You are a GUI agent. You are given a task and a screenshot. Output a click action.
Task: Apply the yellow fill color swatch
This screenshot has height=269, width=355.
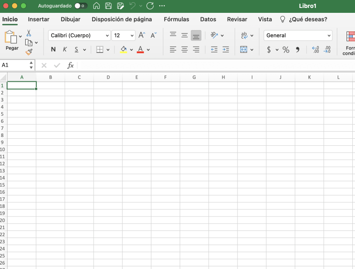click(124, 49)
